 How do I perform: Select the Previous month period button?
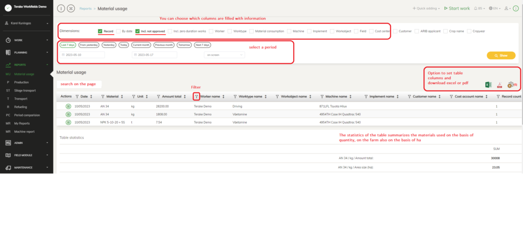pyautogui.click(x=163, y=45)
